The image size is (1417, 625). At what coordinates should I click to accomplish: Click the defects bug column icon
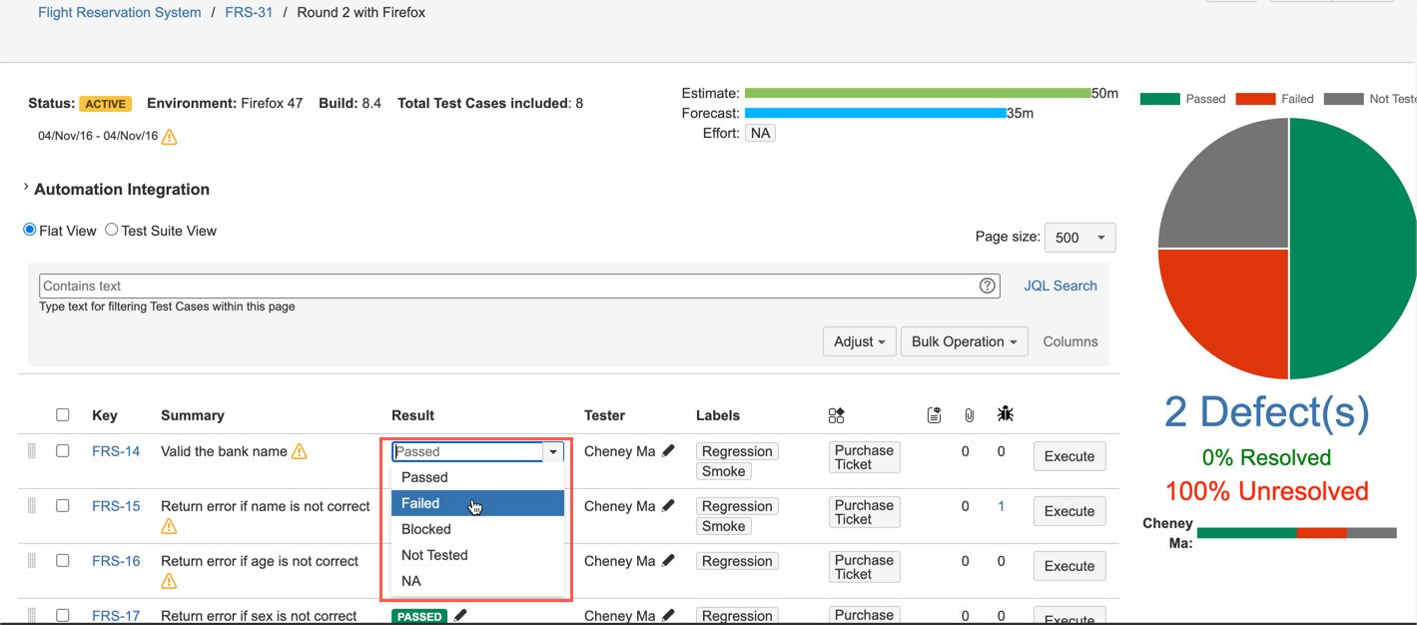click(x=1005, y=413)
